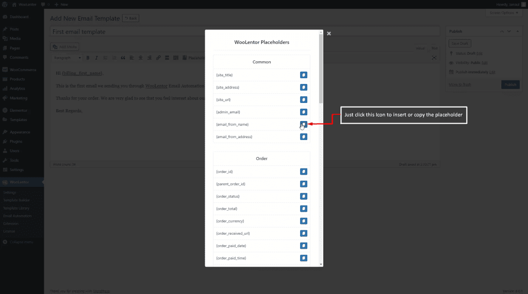Screen dimensions: 528x294
Task: Copy the {site_url} placeholder
Action: point(304,99)
